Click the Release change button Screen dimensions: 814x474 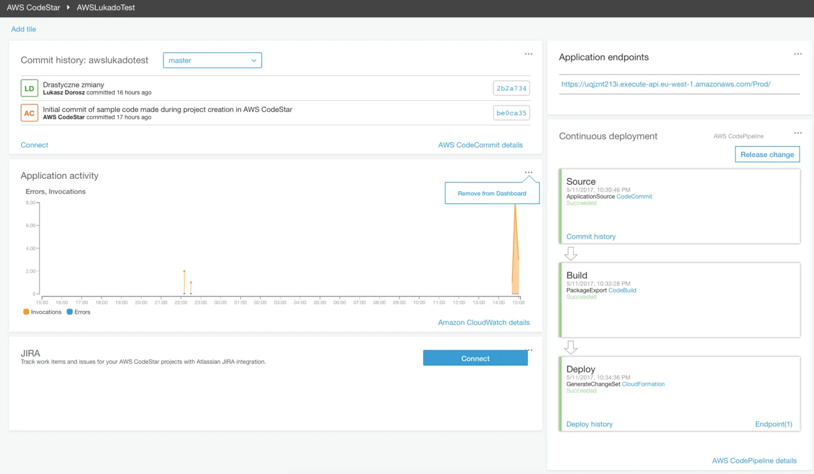(x=767, y=155)
